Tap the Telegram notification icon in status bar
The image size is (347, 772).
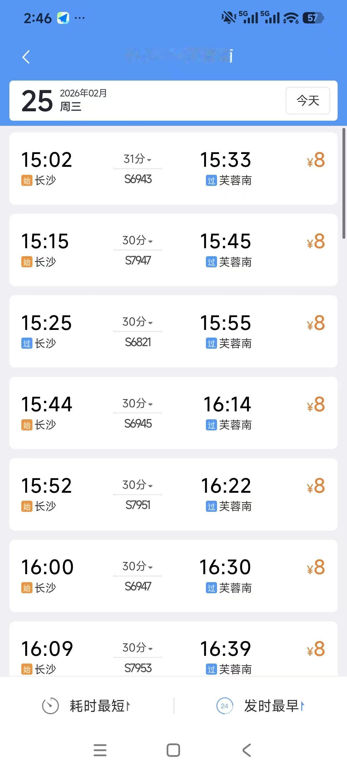tap(63, 18)
